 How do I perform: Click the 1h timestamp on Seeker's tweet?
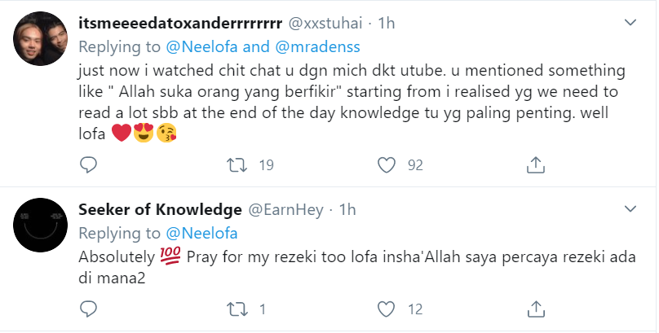[x=347, y=210]
